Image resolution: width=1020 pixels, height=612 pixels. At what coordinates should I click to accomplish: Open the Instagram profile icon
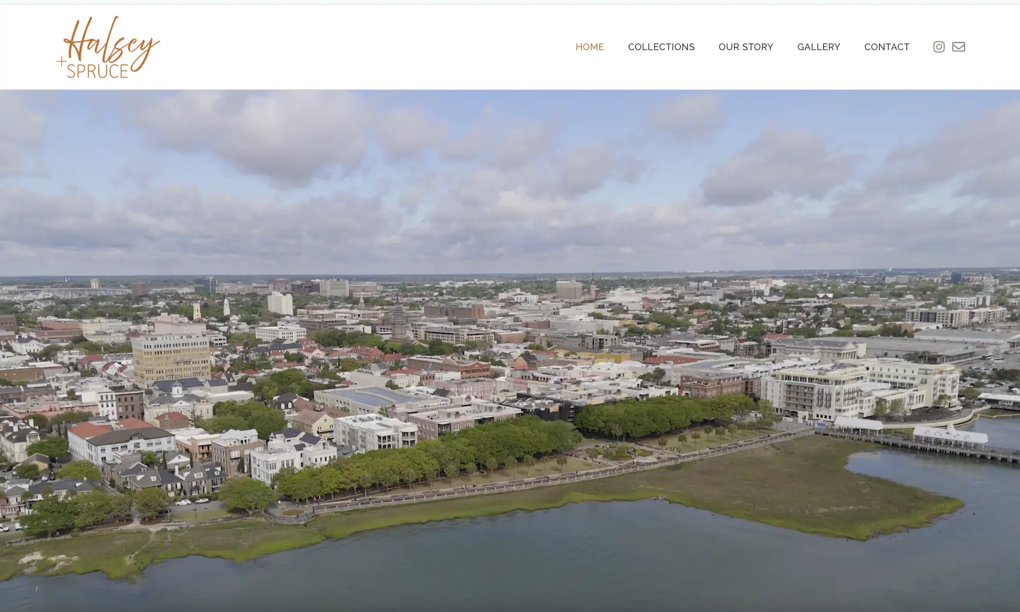click(939, 47)
